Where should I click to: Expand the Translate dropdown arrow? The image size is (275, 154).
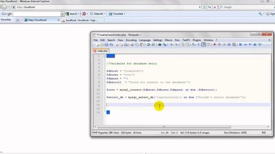(x=125, y=14)
